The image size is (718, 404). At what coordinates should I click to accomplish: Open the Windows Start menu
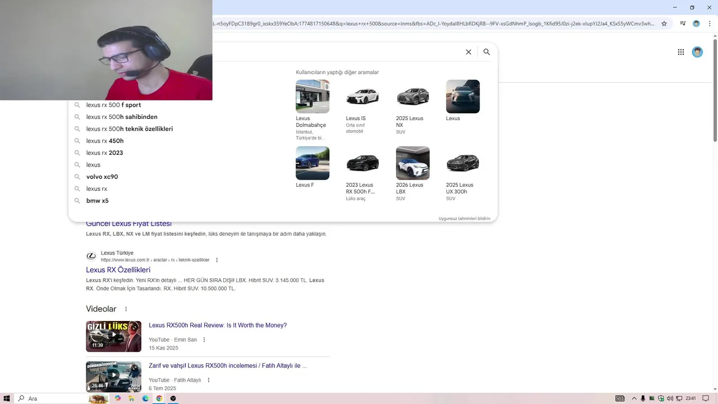pos(7,398)
